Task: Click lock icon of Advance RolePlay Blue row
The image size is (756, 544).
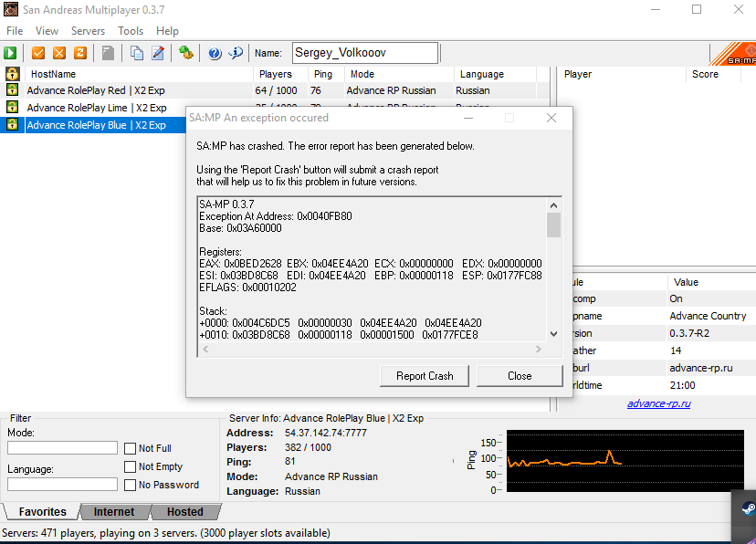Action: (x=12, y=125)
